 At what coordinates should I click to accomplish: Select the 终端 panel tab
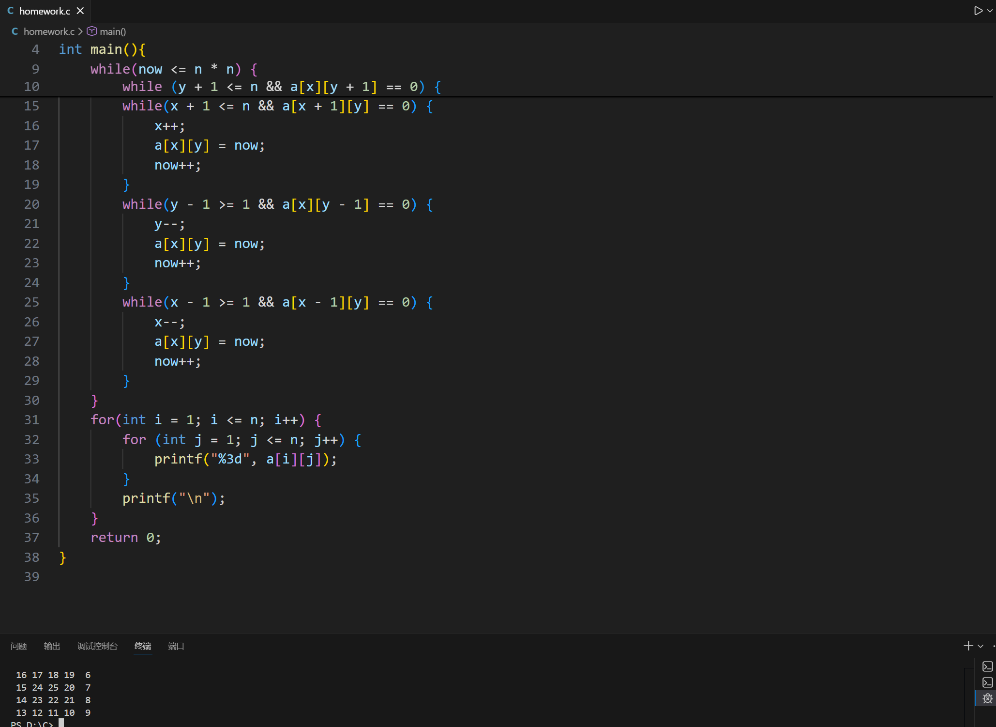143,646
